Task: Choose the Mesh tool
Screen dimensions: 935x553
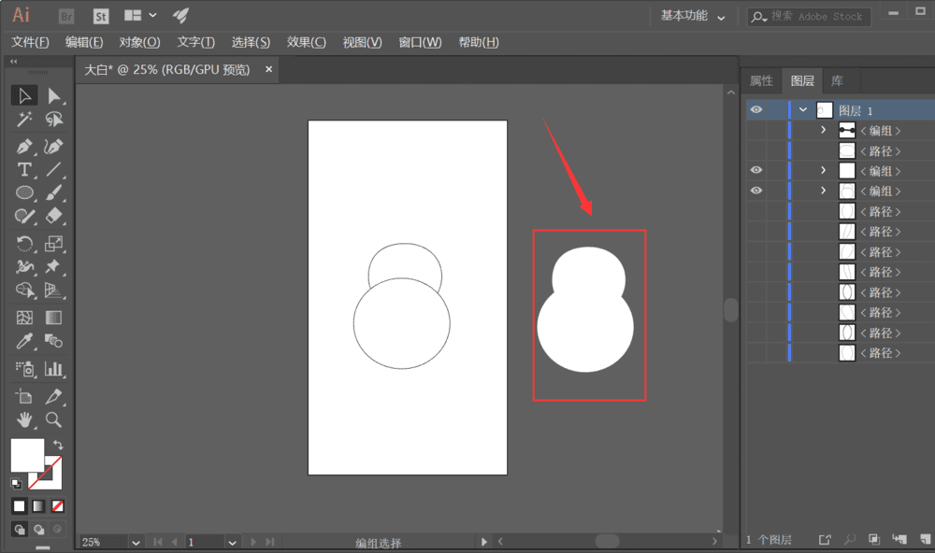Action: [24, 318]
